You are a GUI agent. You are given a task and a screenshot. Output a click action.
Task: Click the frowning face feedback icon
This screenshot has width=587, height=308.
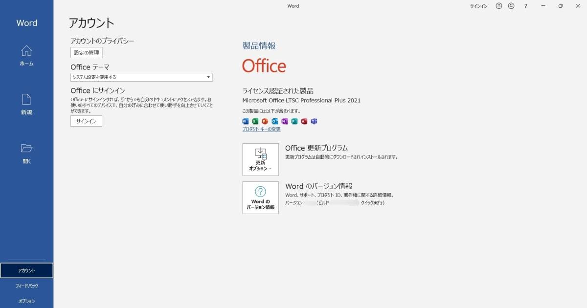(x=511, y=6)
